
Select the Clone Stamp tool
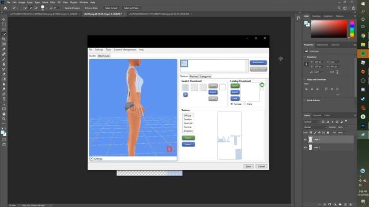4,64
